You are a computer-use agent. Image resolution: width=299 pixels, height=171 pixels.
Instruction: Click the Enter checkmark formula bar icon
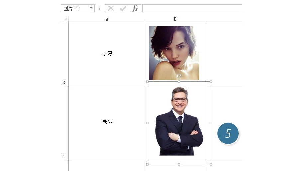click(x=123, y=8)
